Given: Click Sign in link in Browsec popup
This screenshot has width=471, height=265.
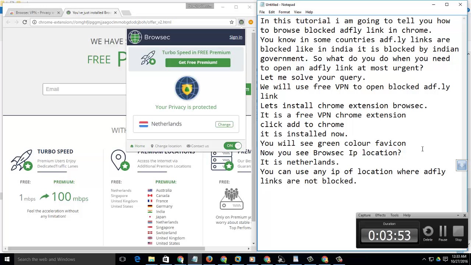Looking at the screenshot, I should [x=236, y=37].
